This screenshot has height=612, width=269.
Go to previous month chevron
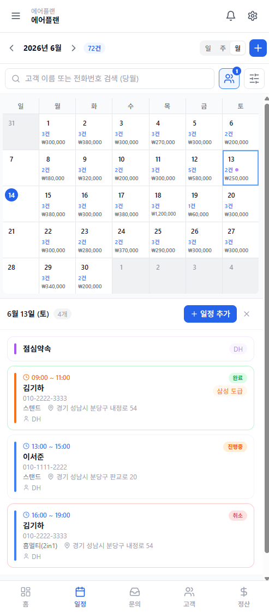11,48
